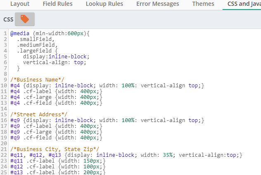Screen dimensions: 261x175
Task: Click line number 10 in gutter
Action: [x=4, y=86]
